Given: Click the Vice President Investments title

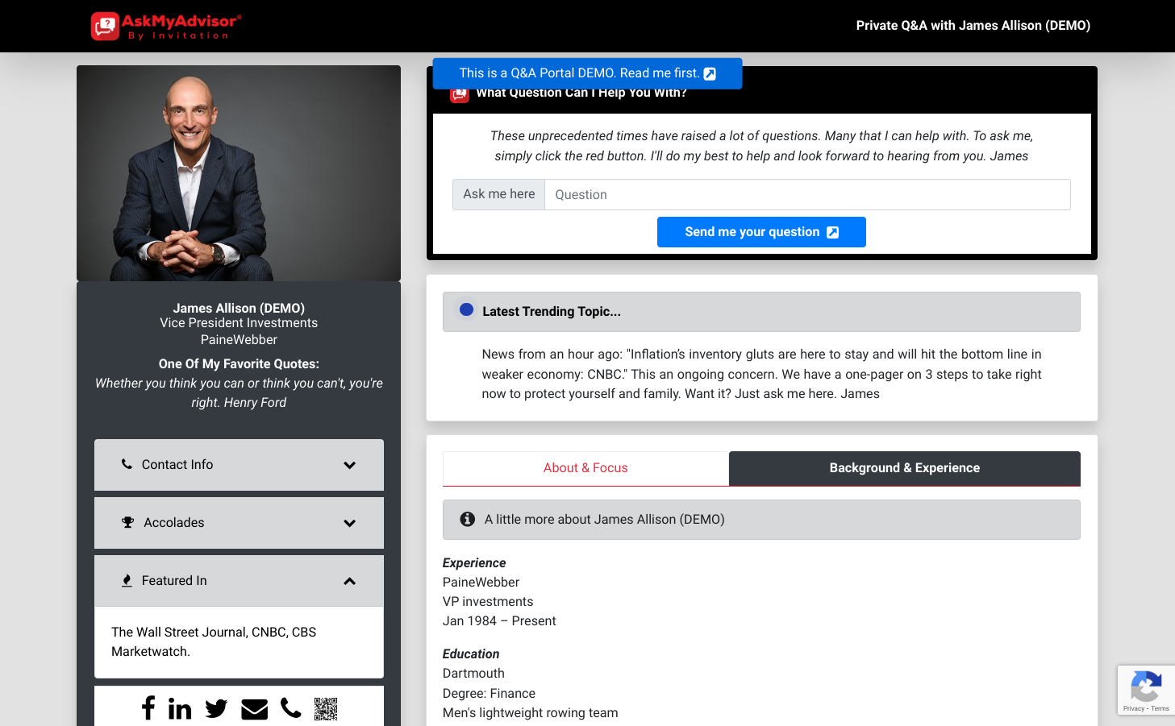Looking at the screenshot, I should pyautogui.click(x=239, y=323).
